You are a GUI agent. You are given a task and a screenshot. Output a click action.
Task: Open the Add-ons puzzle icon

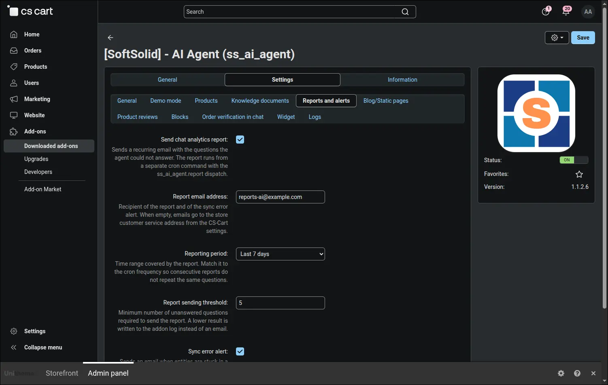[x=14, y=131]
